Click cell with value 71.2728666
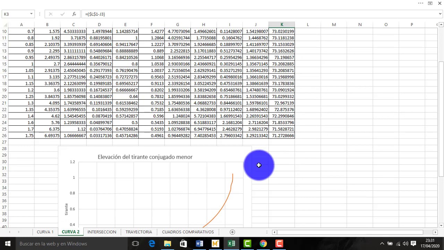Viewport: 444px width, 250px height. (x=282, y=135)
